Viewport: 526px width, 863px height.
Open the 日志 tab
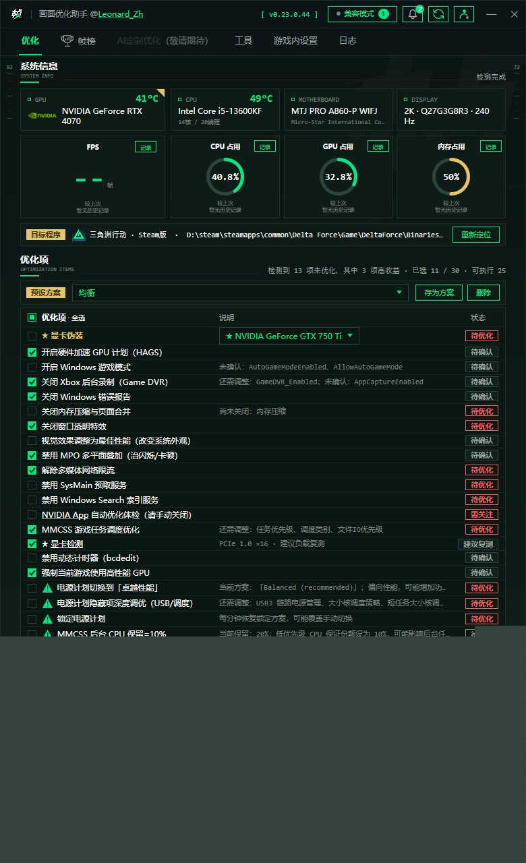point(348,40)
